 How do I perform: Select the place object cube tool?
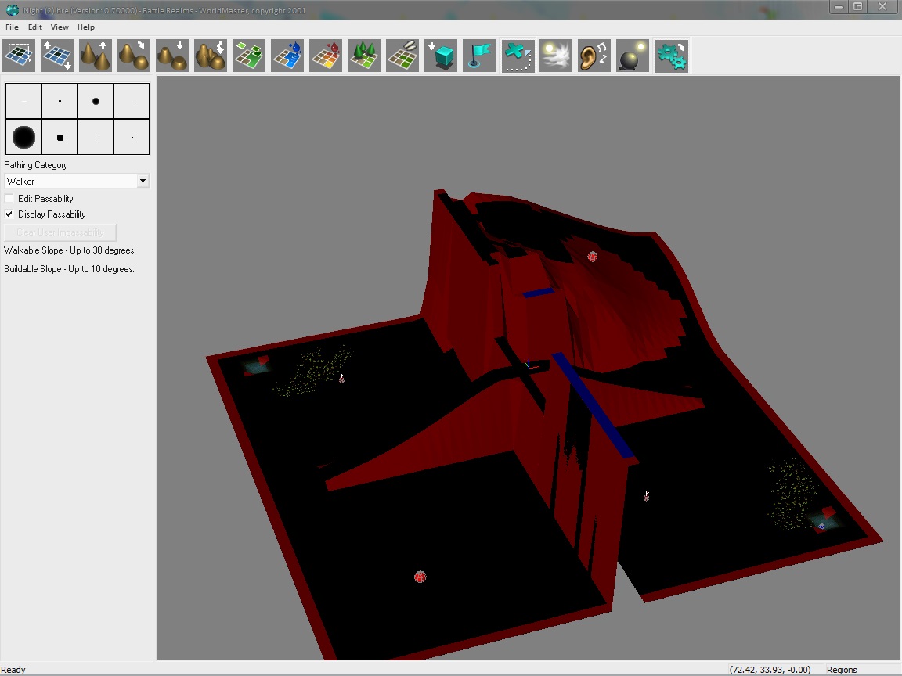[x=441, y=56]
